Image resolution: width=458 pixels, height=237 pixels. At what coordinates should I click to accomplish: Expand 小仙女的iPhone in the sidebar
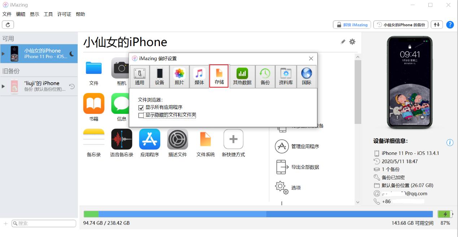3,53
